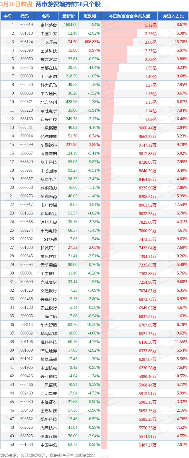The image size is (189, 458).
Task: Select the stock name 全志科技
Action: click(49, 411)
